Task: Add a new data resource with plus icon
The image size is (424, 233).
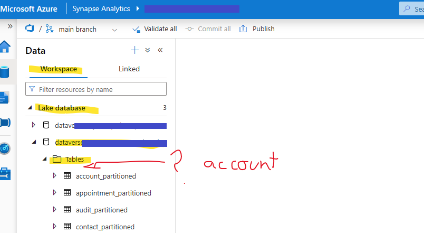Action: tap(134, 50)
